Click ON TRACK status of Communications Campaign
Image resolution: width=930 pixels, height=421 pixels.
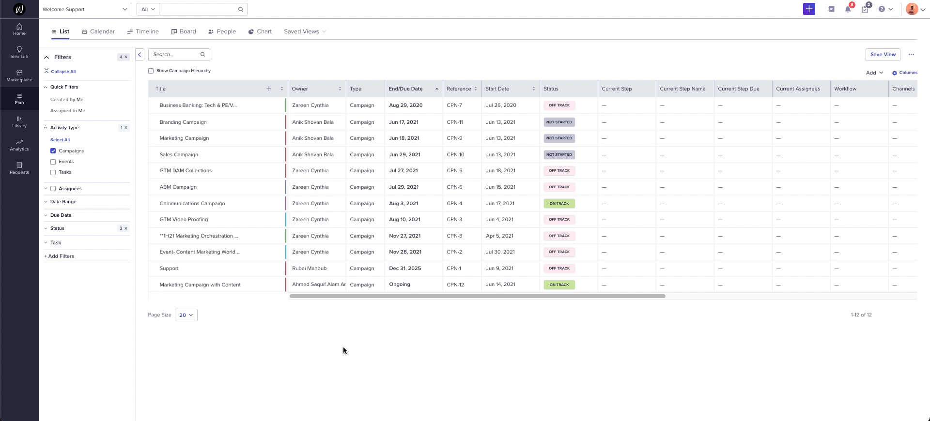(x=559, y=204)
